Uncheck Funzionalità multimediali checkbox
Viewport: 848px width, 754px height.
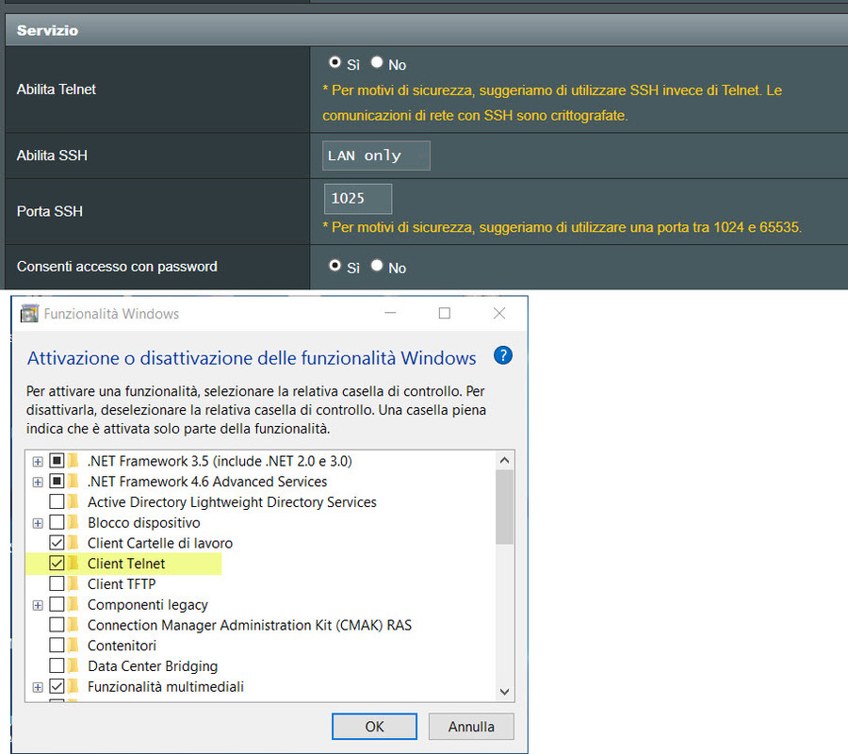57,686
